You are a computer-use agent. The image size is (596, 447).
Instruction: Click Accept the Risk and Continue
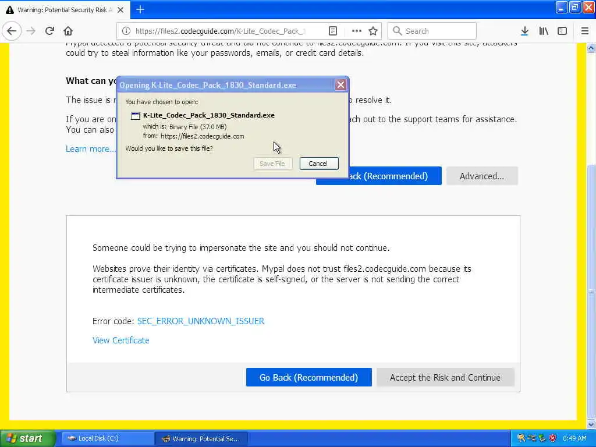(x=445, y=377)
